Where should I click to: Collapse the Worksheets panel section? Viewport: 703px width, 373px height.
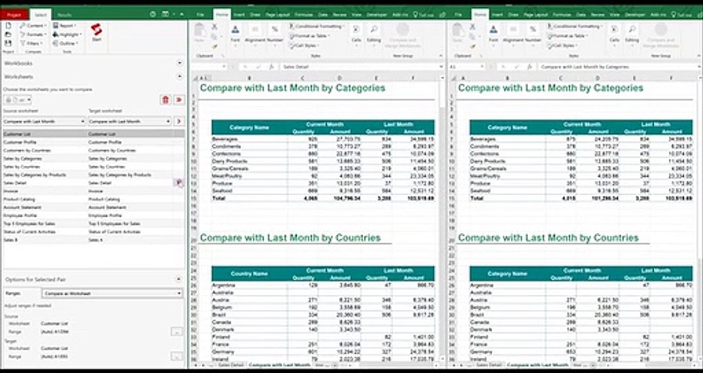click(x=180, y=76)
